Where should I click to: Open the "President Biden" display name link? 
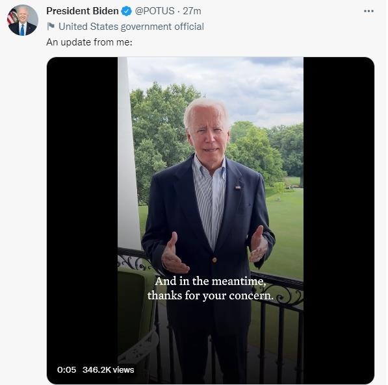coord(83,11)
